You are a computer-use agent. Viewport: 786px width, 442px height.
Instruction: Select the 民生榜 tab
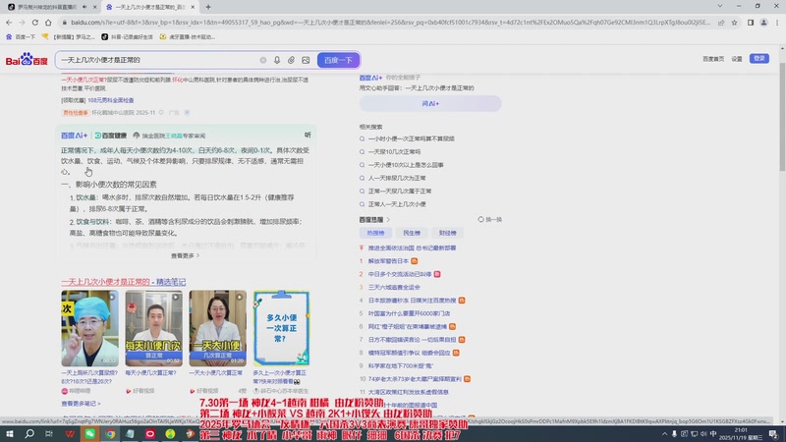pyautogui.click(x=412, y=233)
